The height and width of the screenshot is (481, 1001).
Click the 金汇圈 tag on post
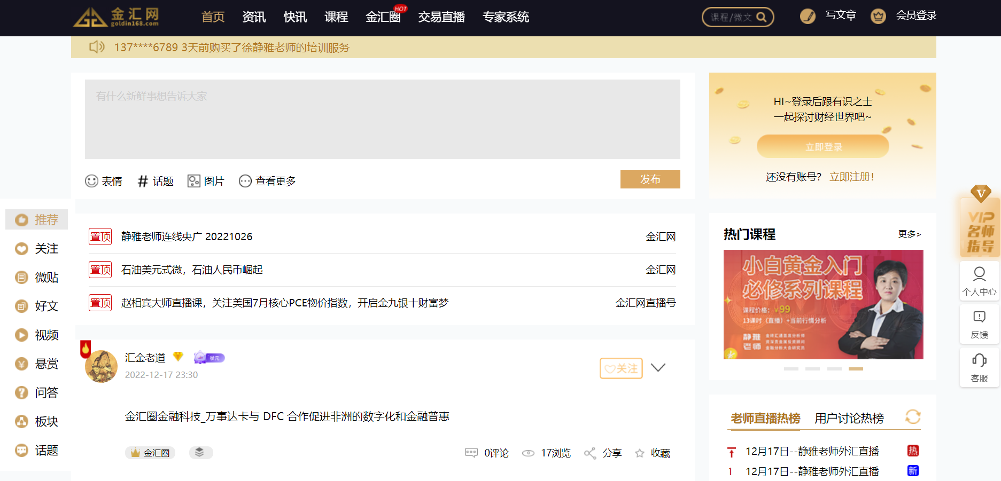click(150, 452)
